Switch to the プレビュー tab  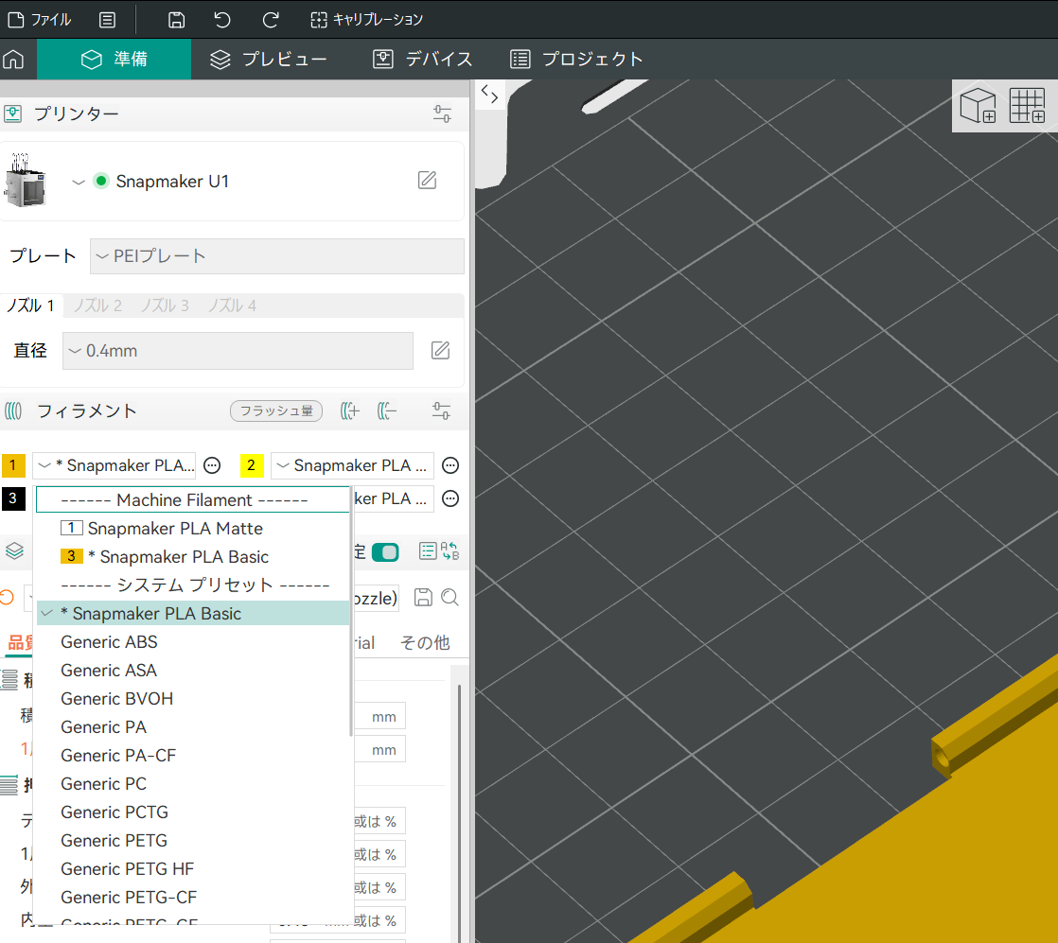269,60
